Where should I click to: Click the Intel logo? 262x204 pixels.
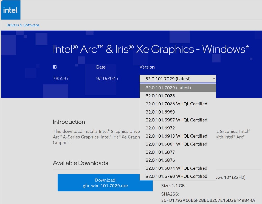pyautogui.click(x=10, y=10)
